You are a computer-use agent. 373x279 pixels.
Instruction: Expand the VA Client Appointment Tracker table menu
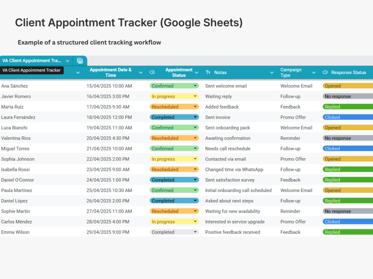click(x=67, y=61)
